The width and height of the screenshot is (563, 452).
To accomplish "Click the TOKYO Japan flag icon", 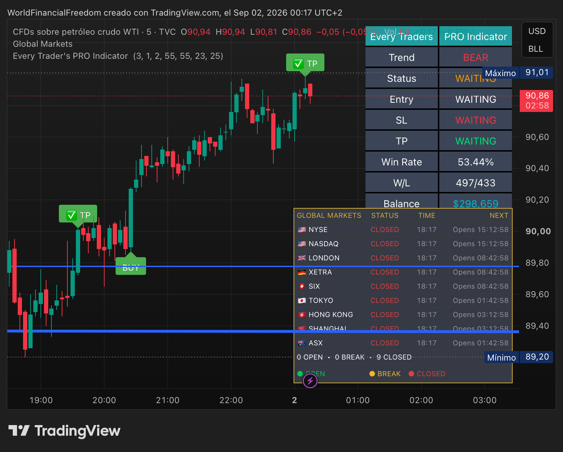I will coord(302,300).
